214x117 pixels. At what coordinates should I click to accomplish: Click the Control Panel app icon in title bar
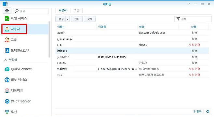pyautogui.click(x=5, y=4)
